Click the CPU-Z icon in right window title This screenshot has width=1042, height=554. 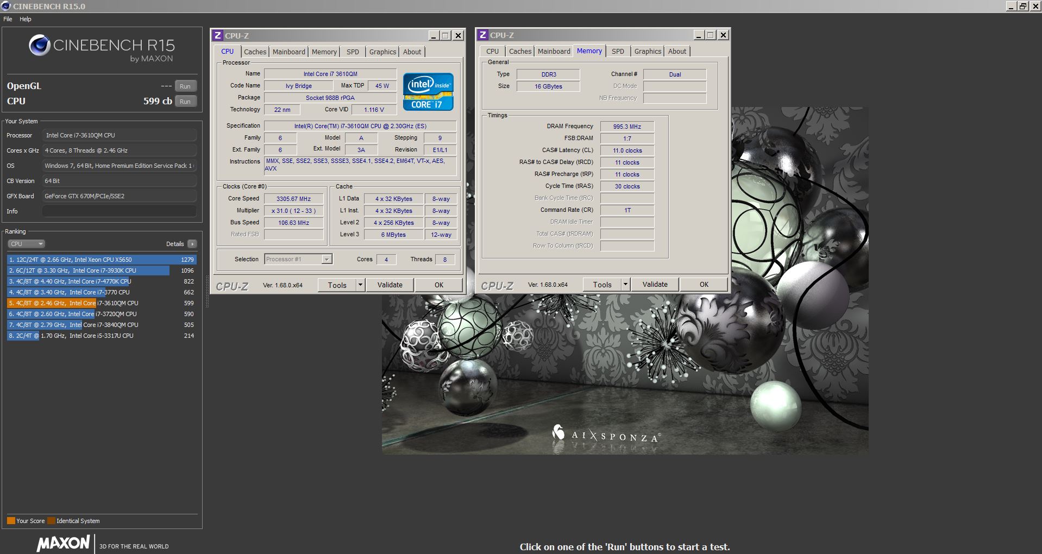pos(482,35)
